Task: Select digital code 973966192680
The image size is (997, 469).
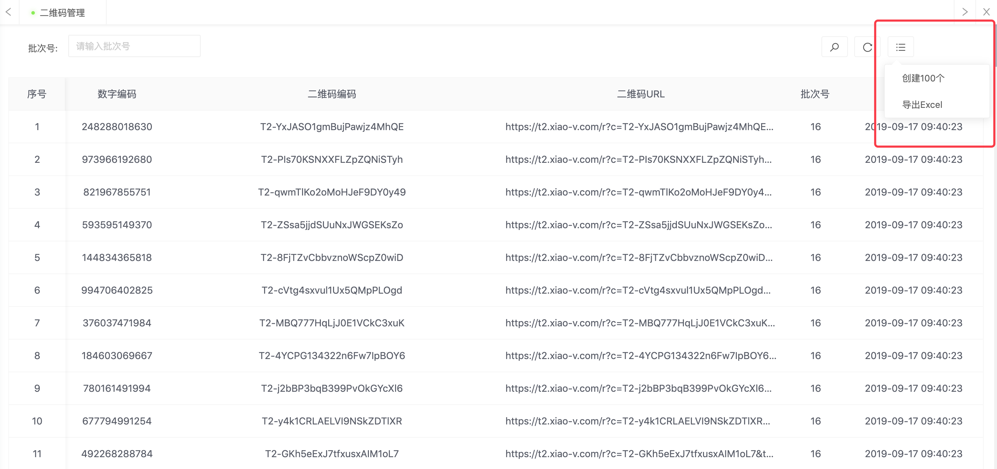Action: (x=117, y=159)
